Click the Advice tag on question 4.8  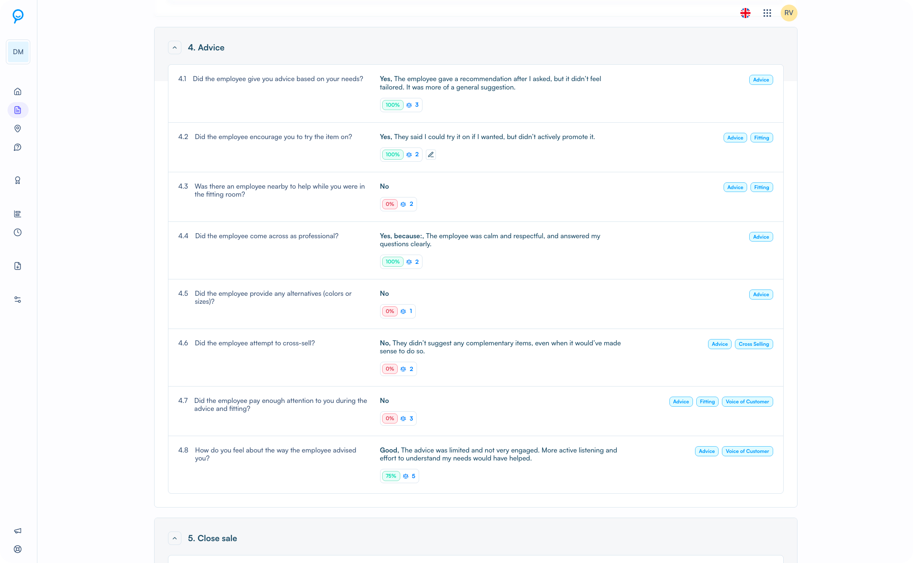[x=706, y=451]
